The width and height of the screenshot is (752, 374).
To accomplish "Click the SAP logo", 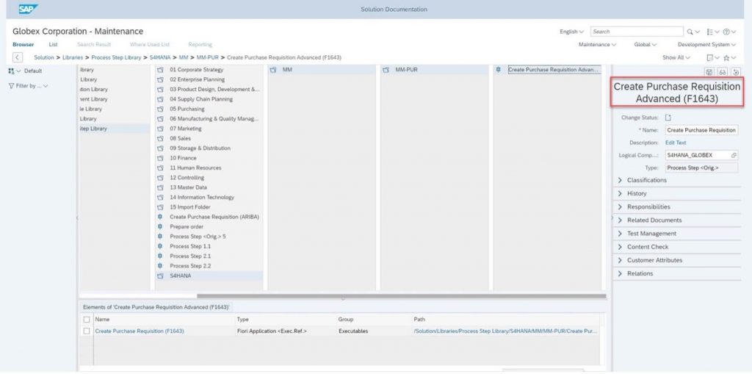I will (29, 9).
